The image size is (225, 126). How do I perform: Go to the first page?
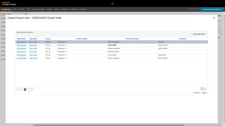(18, 89)
